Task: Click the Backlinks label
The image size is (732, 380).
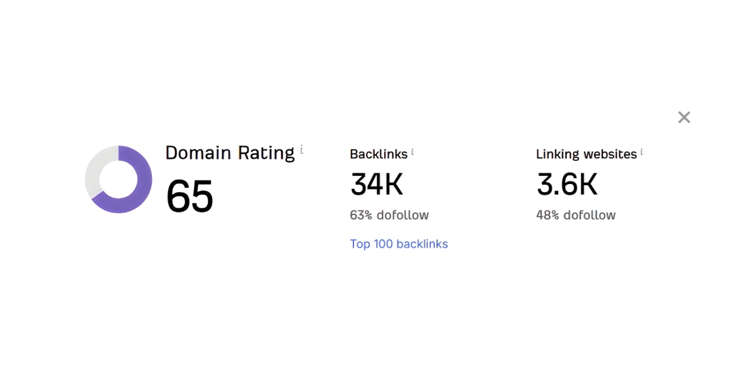Action: coord(379,154)
